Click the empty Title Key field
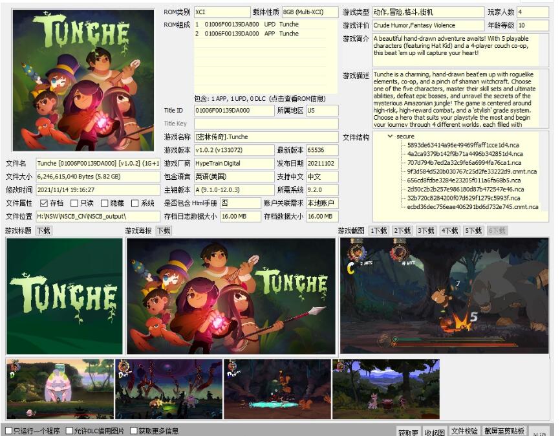 [x=266, y=124]
